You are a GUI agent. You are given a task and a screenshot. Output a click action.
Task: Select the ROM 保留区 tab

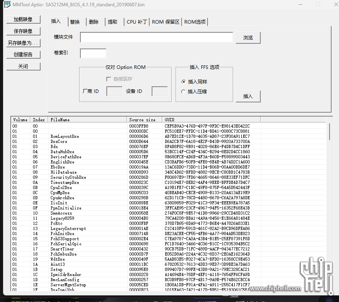pyautogui.click(x=166, y=22)
